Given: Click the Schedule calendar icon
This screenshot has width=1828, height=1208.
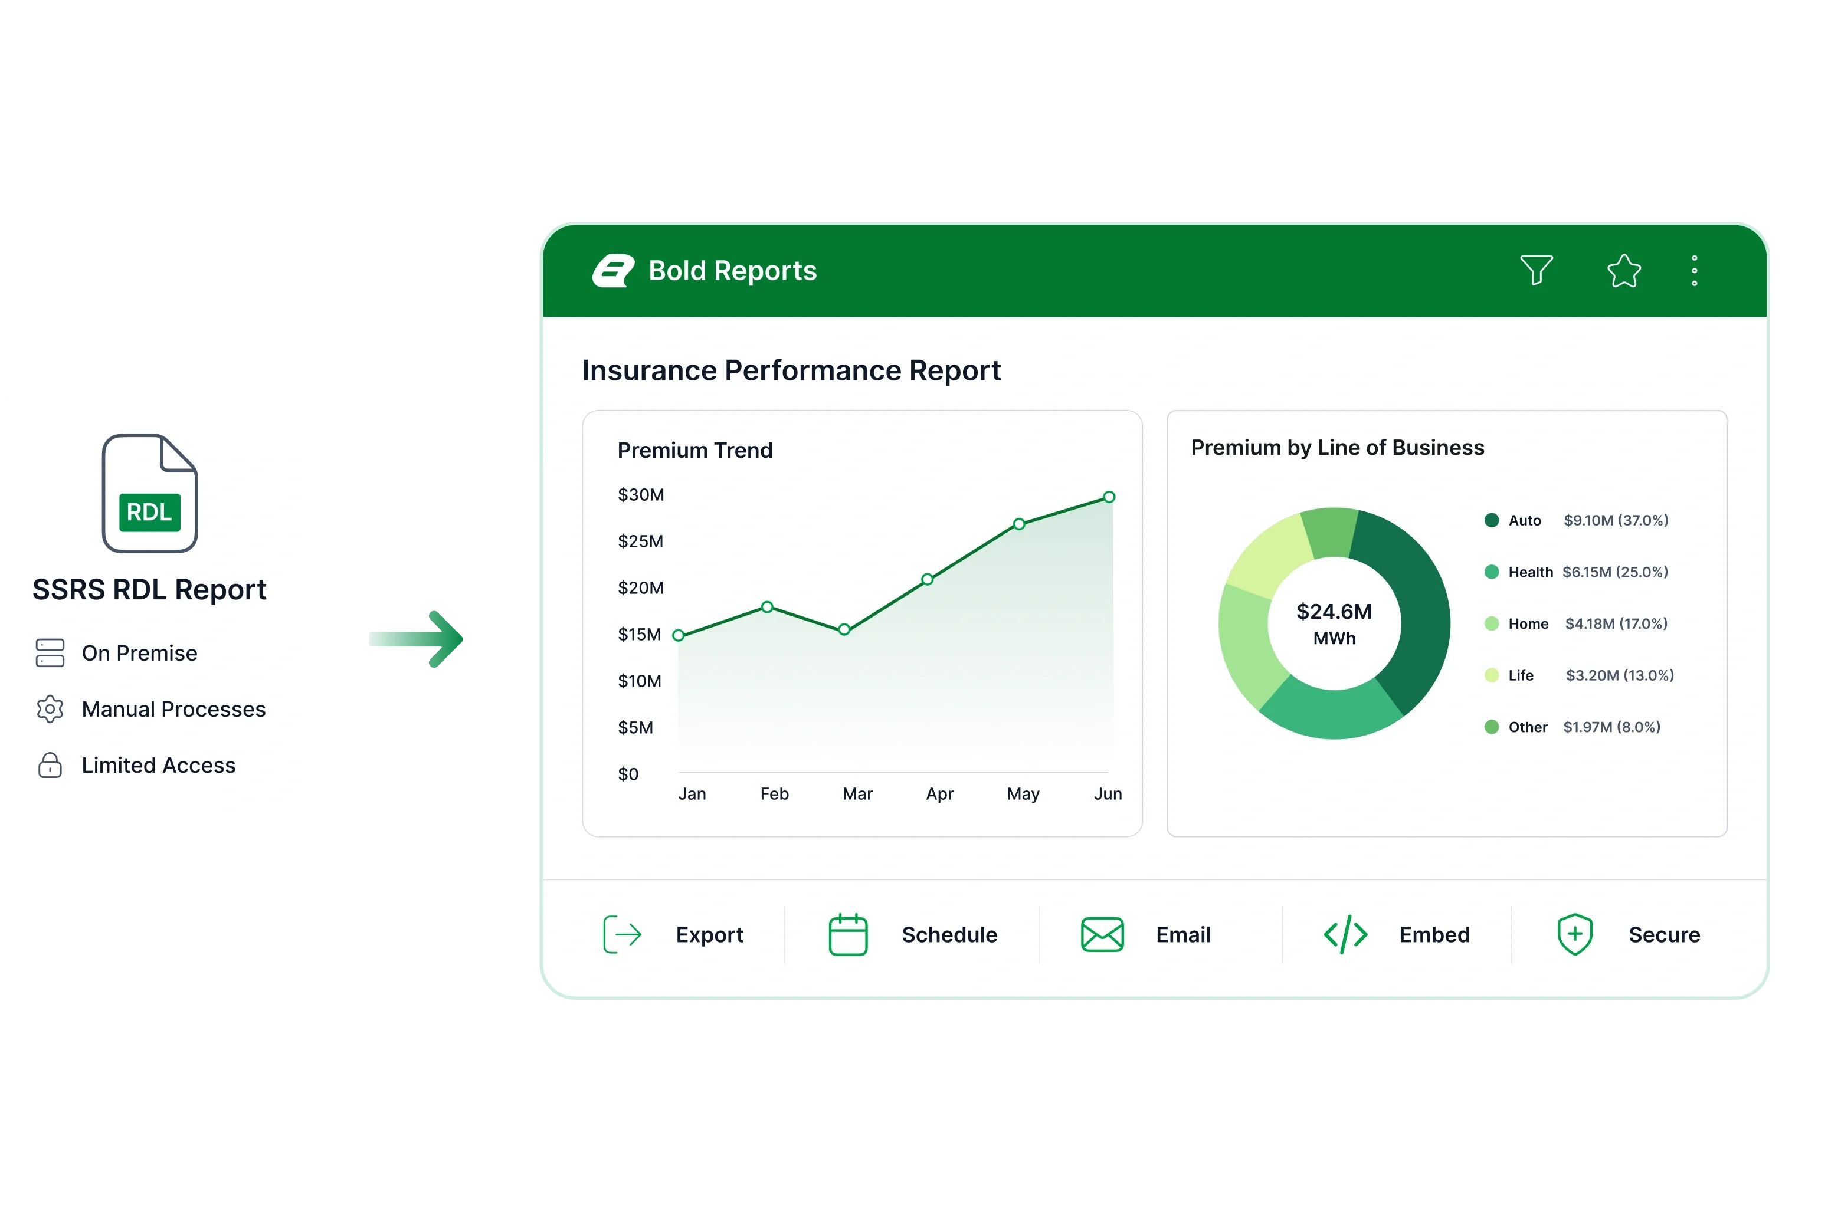Looking at the screenshot, I should point(848,934).
